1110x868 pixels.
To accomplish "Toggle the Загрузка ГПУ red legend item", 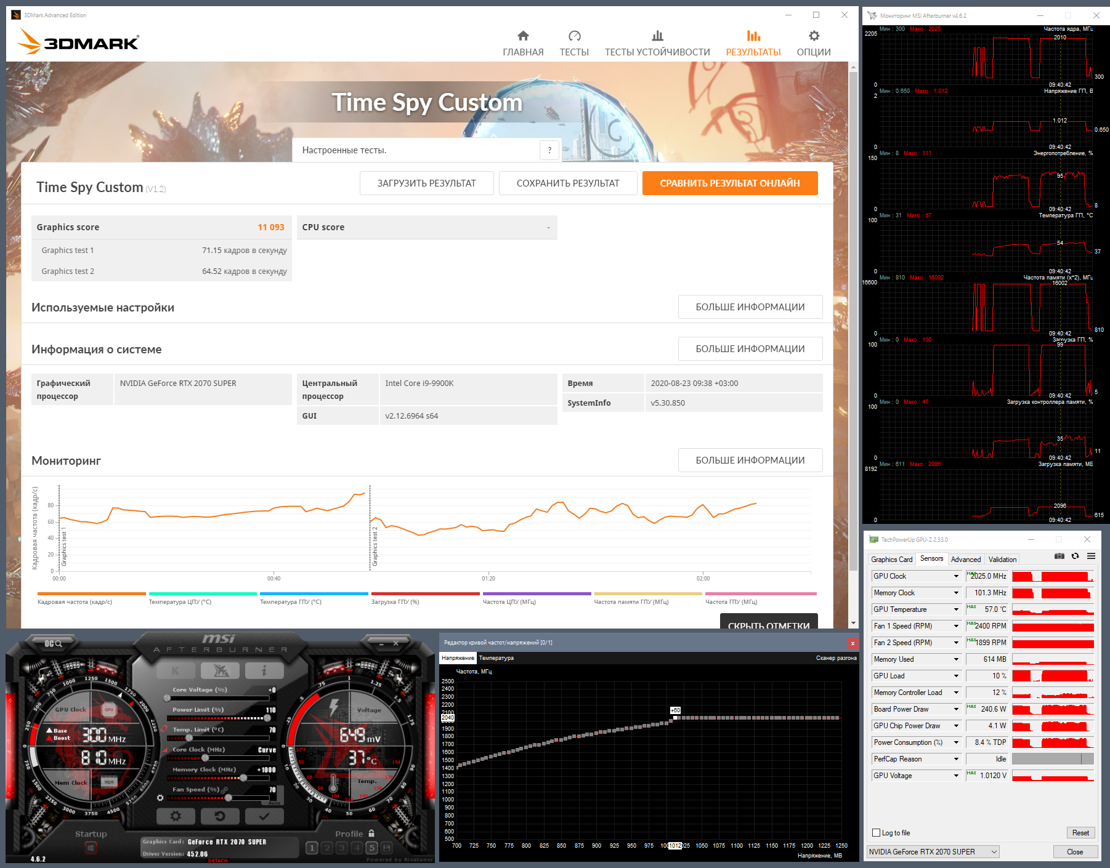I will pos(425,599).
